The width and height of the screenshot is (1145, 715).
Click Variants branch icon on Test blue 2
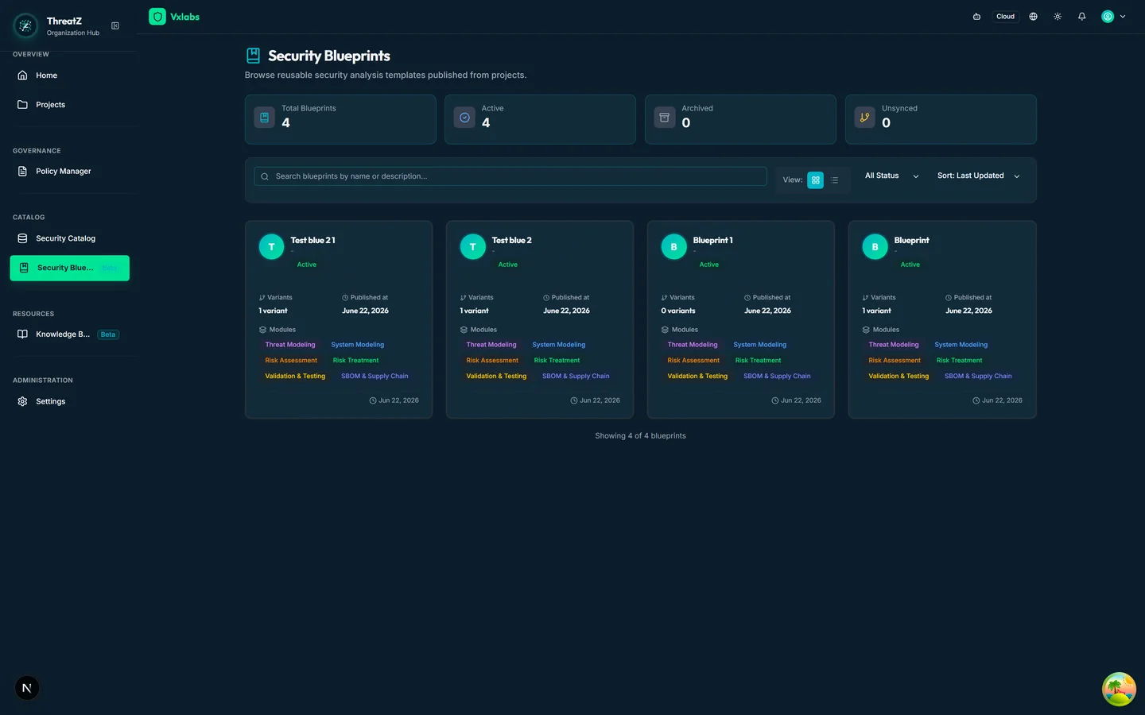click(x=464, y=298)
